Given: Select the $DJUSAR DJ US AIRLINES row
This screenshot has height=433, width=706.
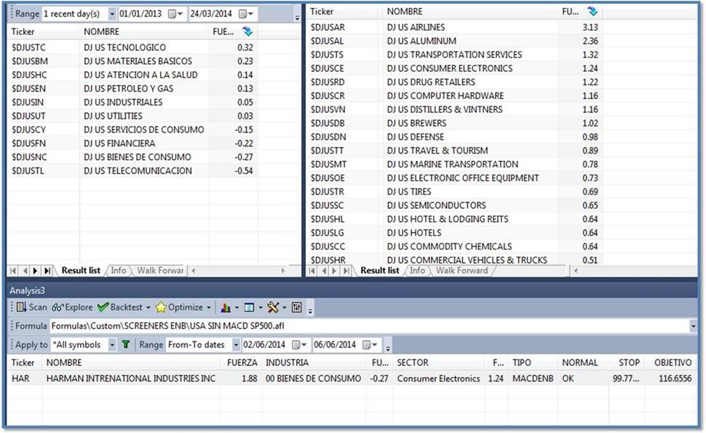Looking at the screenshot, I should tap(455, 28).
